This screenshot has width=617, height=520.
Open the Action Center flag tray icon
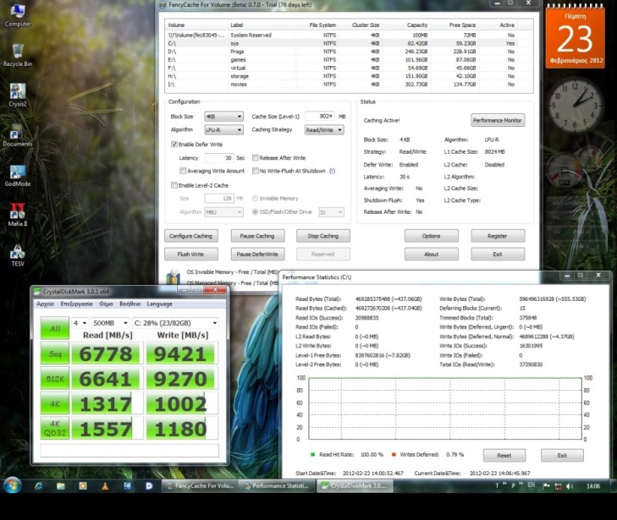(546, 486)
